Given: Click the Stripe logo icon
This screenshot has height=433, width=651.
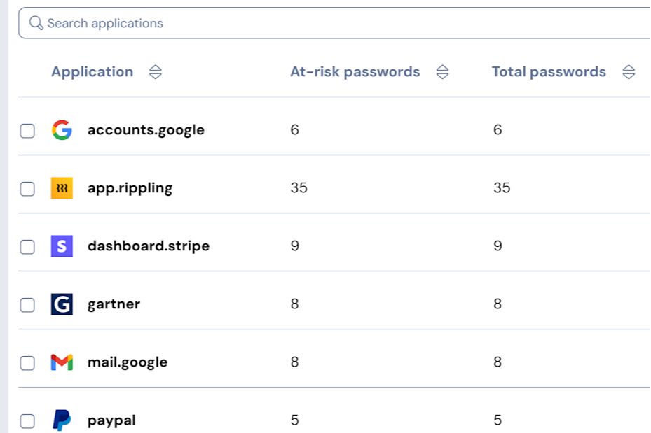Looking at the screenshot, I should pos(62,246).
